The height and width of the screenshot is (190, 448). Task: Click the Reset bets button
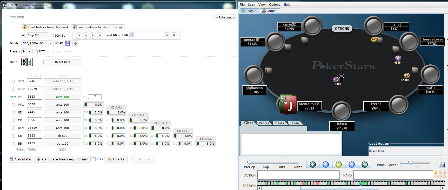[x=62, y=62]
